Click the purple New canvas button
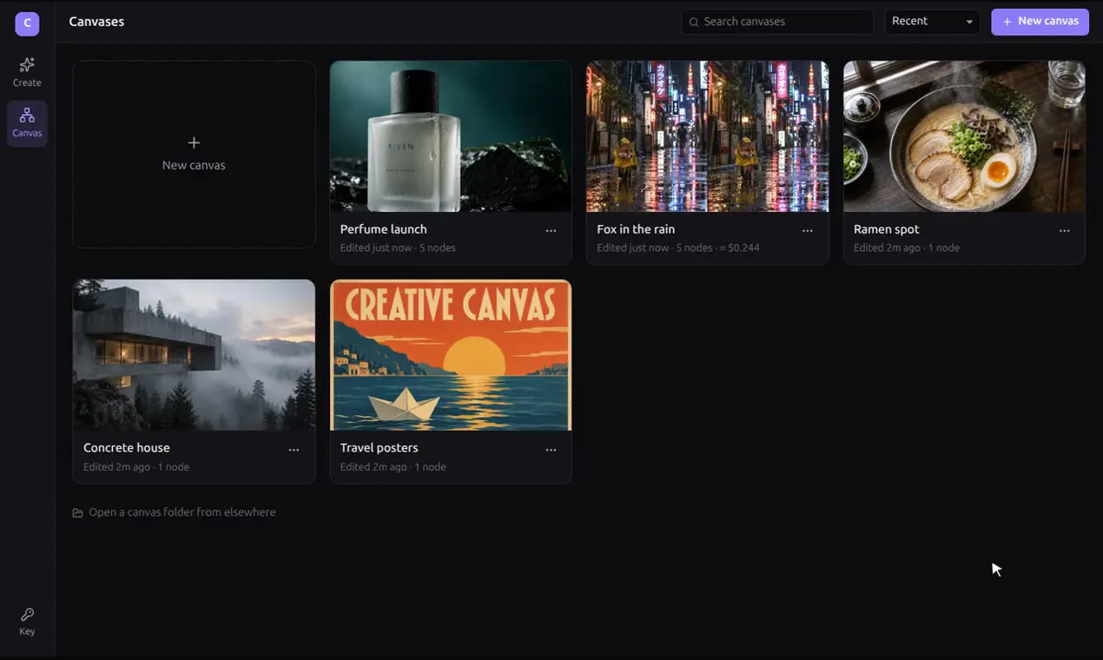This screenshot has height=660, width=1103. [1040, 22]
